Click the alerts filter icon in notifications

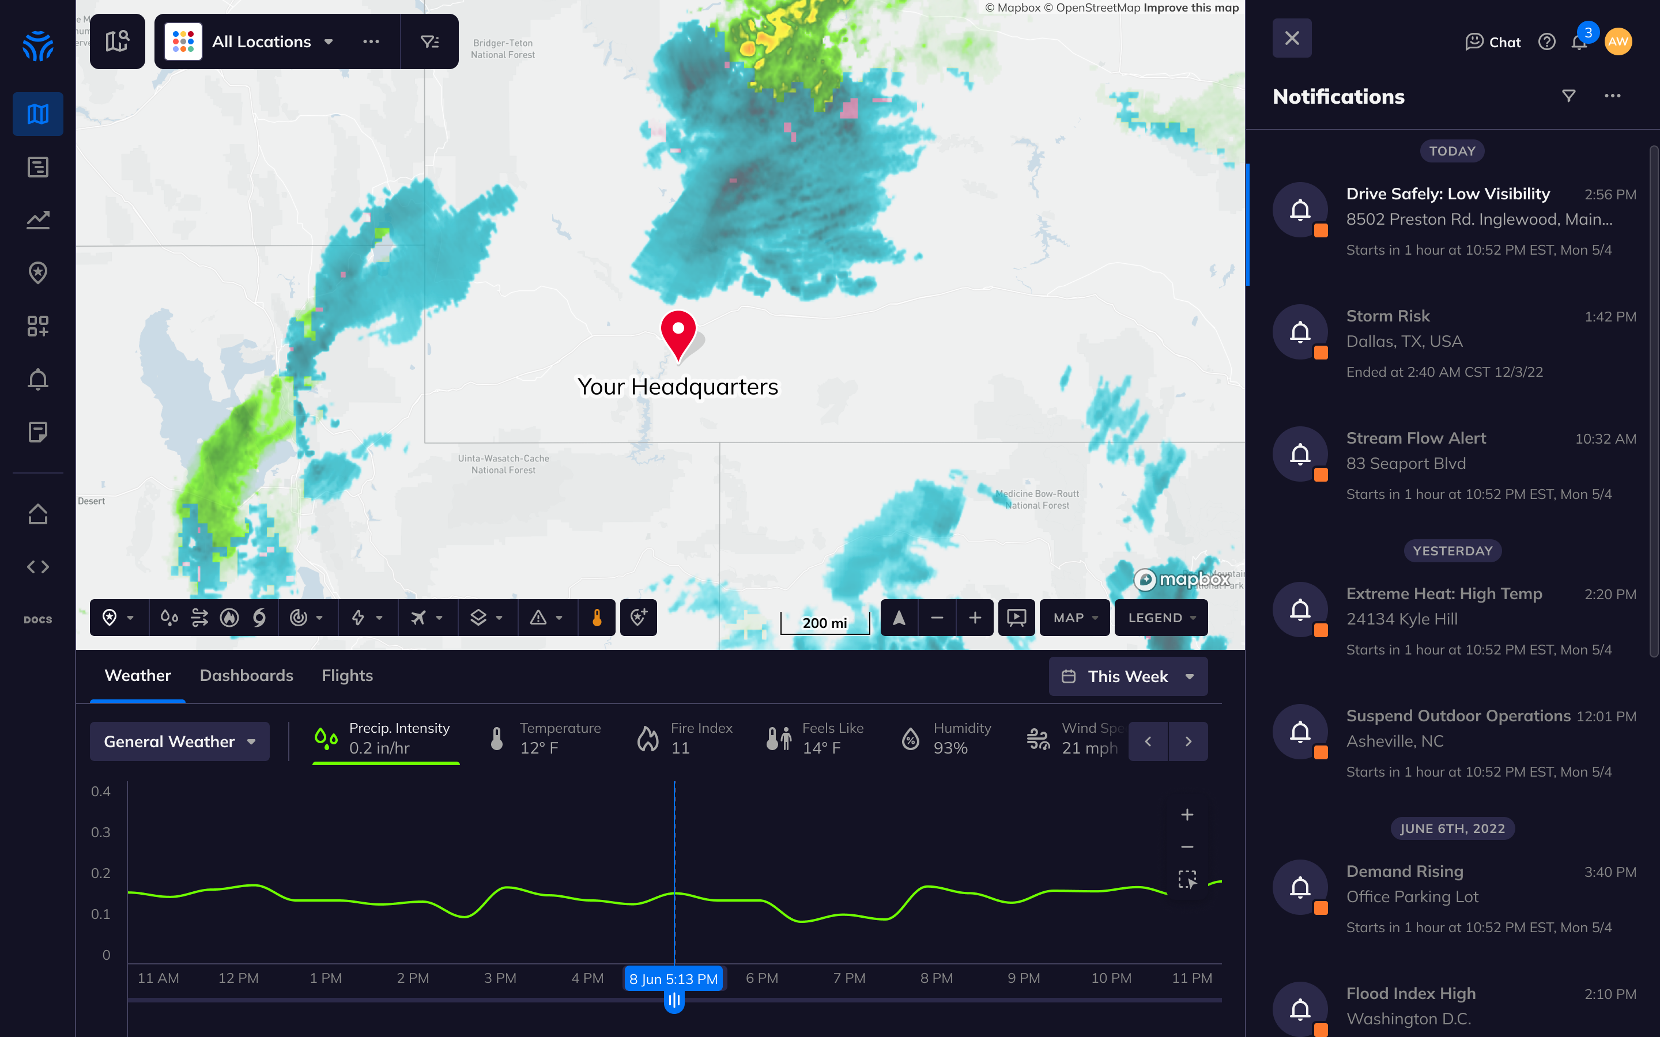coord(1569,96)
